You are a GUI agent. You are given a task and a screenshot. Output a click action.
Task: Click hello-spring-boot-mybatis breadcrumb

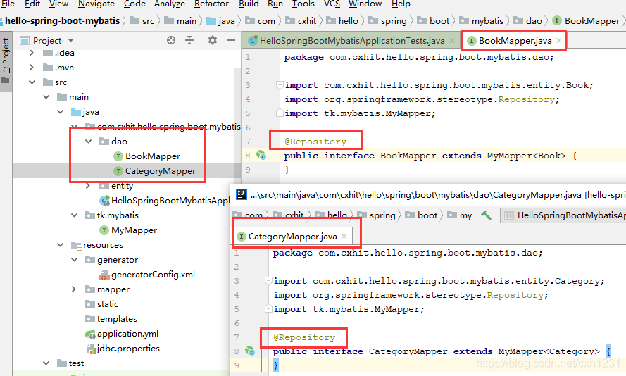62,20
